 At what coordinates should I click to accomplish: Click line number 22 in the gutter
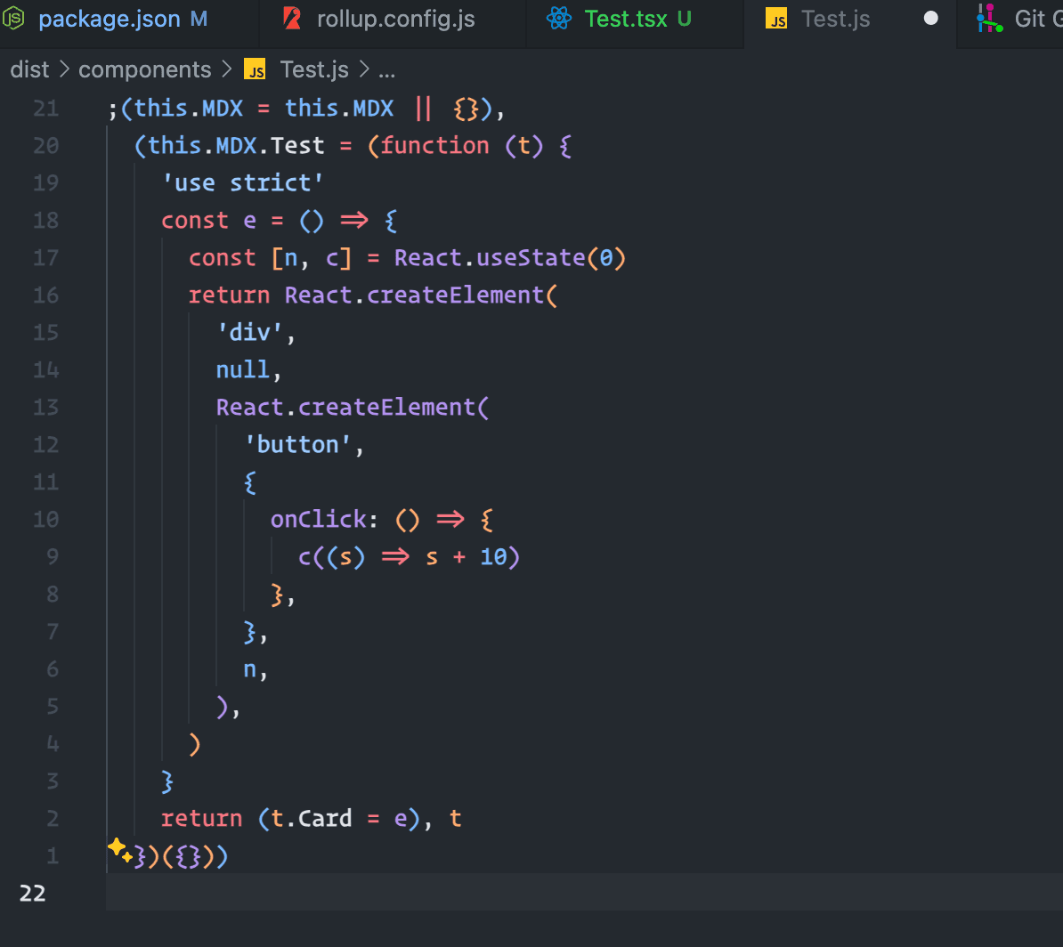pos(32,894)
